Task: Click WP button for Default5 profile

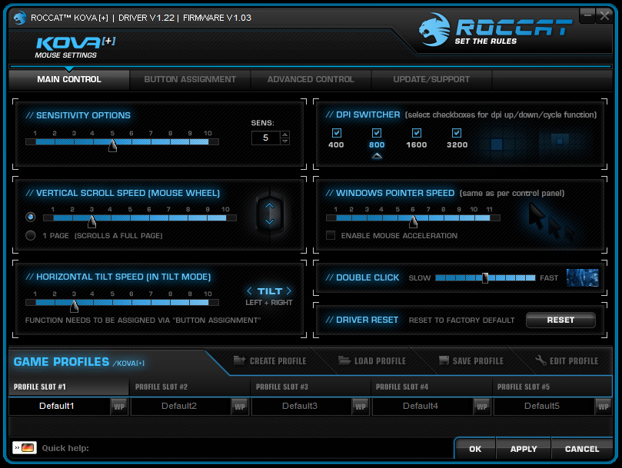Action: 604,407
